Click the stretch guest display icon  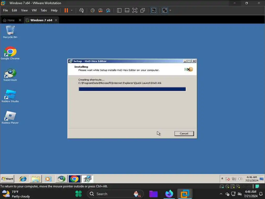165,10
